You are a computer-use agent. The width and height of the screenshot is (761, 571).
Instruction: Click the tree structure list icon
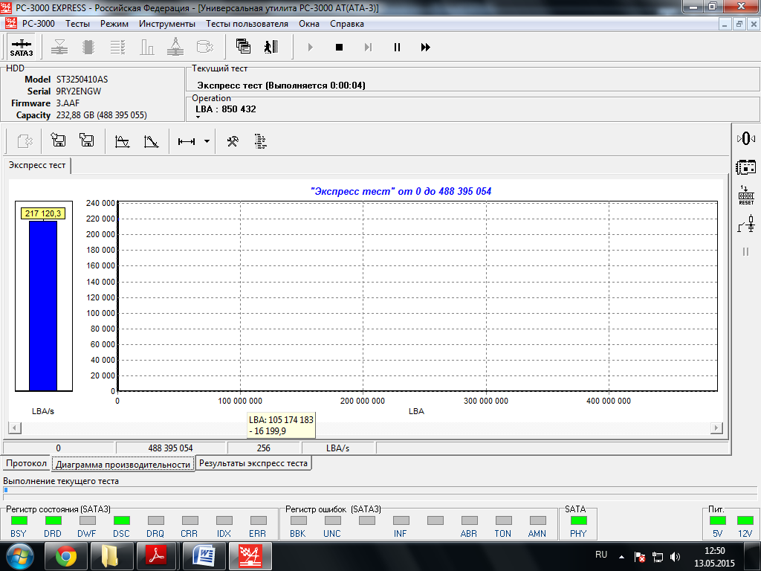pyautogui.click(x=261, y=141)
